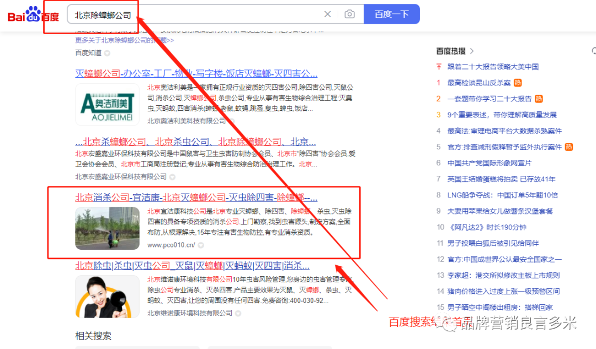Click icon after 北京维诺康环境科技有限公司
Screen dimensions: 596x349
238,313
